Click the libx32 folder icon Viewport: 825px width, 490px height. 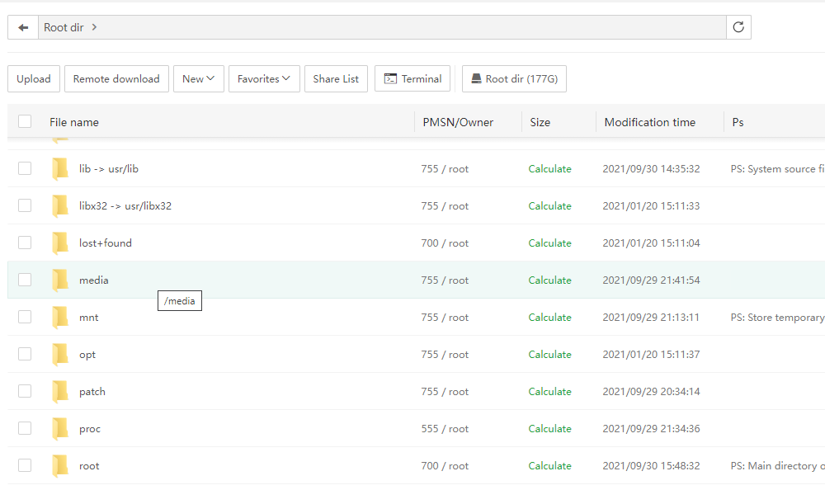[x=60, y=205]
